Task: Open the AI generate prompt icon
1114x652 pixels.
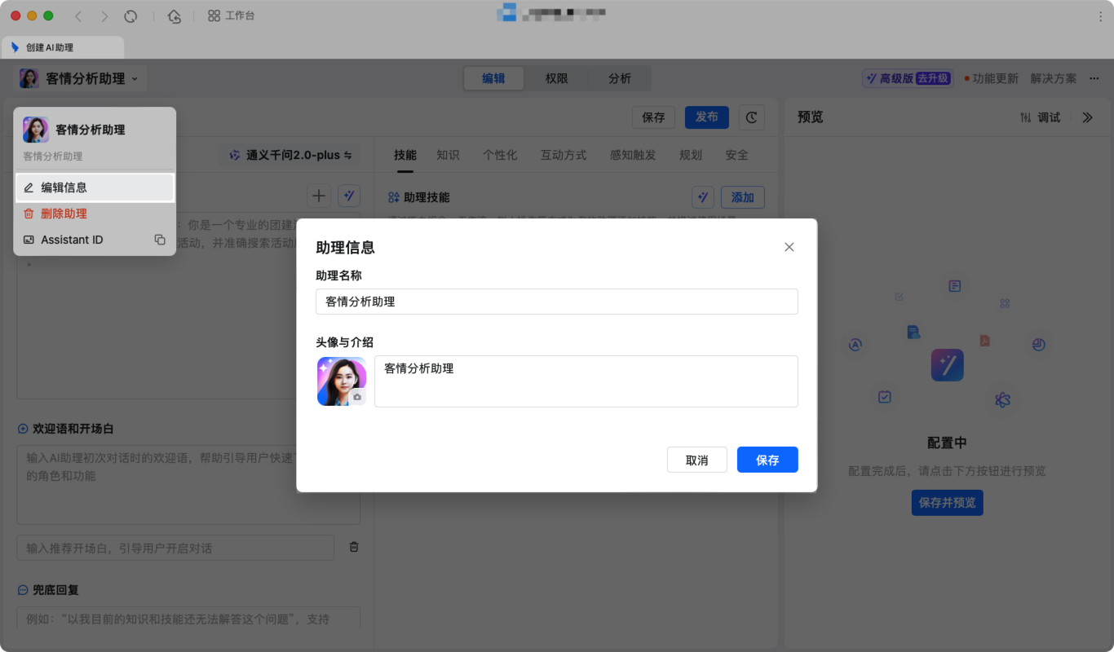Action: (x=349, y=196)
